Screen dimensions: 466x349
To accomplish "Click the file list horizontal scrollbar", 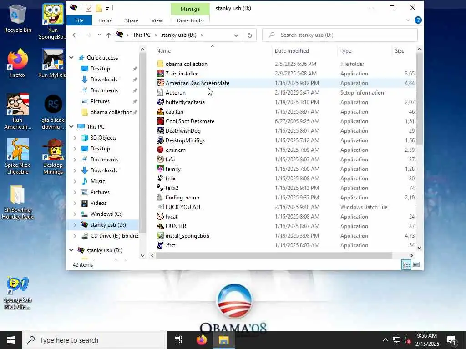I will click(x=274, y=255).
